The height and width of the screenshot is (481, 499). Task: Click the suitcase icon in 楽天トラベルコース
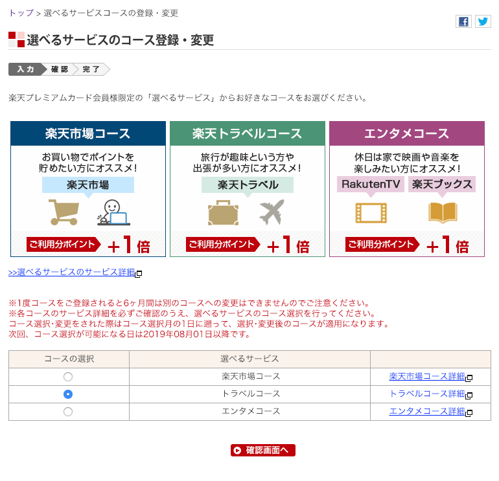click(x=223, y=213)
